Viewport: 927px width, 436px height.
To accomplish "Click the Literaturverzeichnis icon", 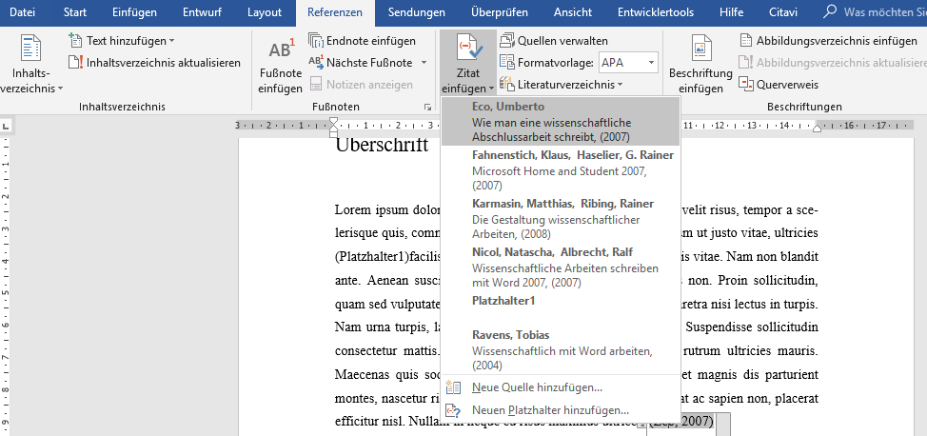I will click(x=506, y=84).
